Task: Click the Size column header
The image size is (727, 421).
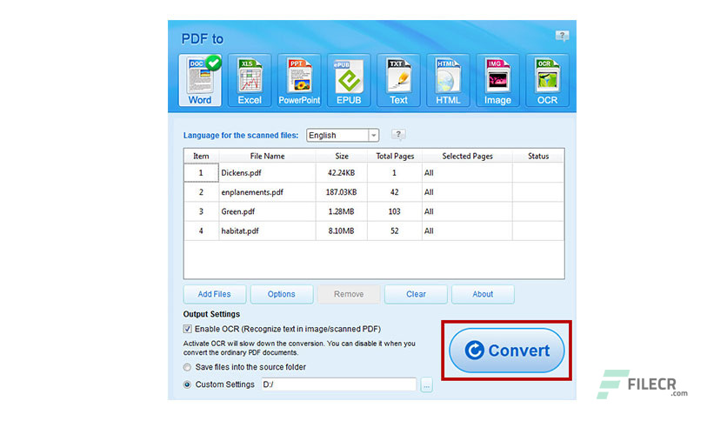Action: 342,157
